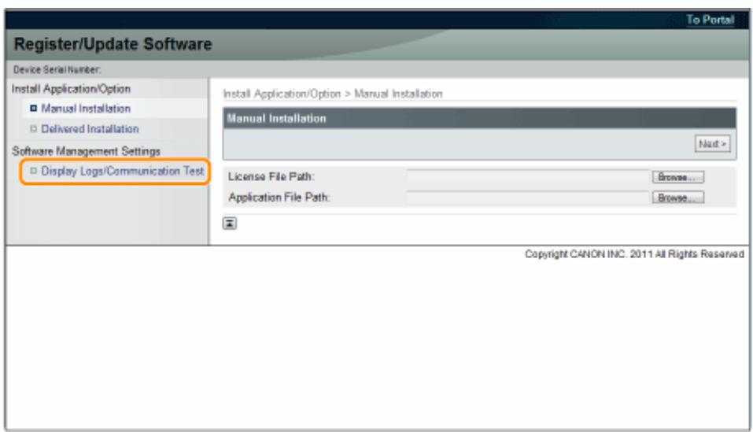
Task: Click the Application File Path label
Action: [x=279, y=198]
